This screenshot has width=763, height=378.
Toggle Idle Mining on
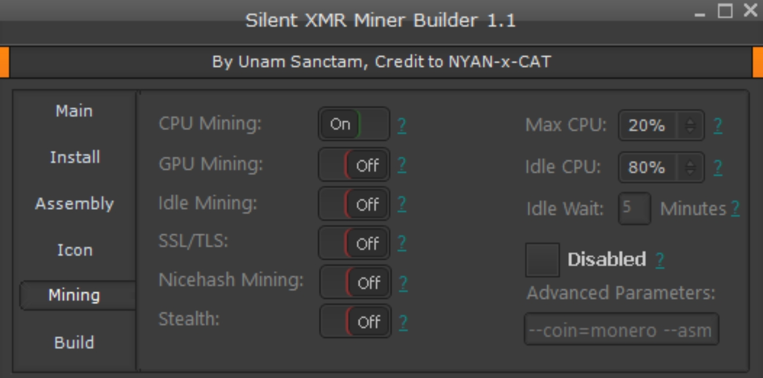tap(354, 204)
